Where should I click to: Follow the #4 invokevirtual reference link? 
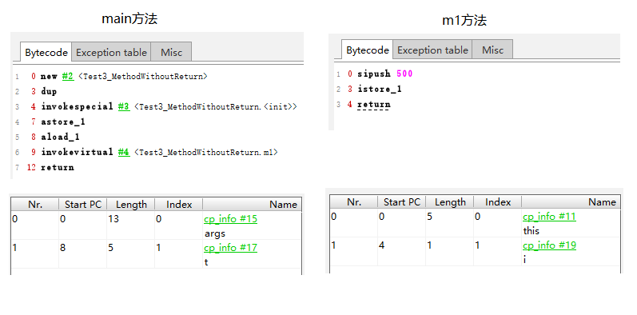coord(124,152)
